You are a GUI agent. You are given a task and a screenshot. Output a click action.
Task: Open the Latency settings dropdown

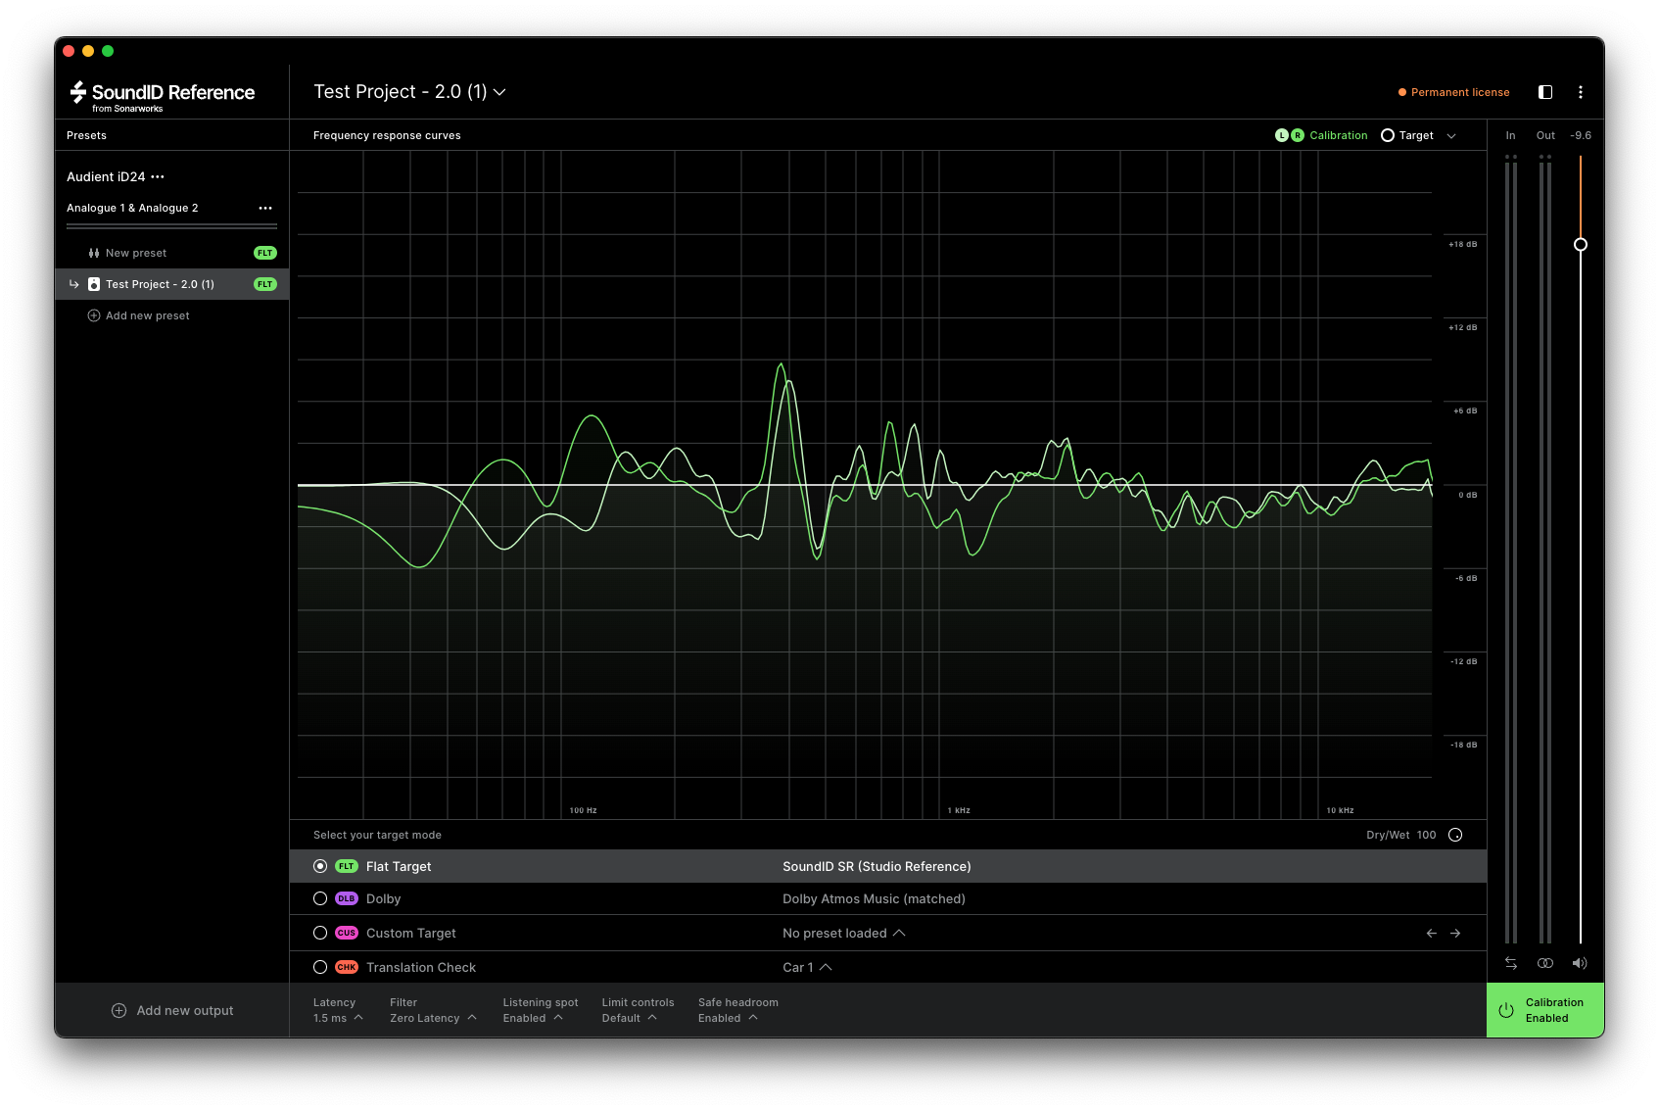[338, 1010]
